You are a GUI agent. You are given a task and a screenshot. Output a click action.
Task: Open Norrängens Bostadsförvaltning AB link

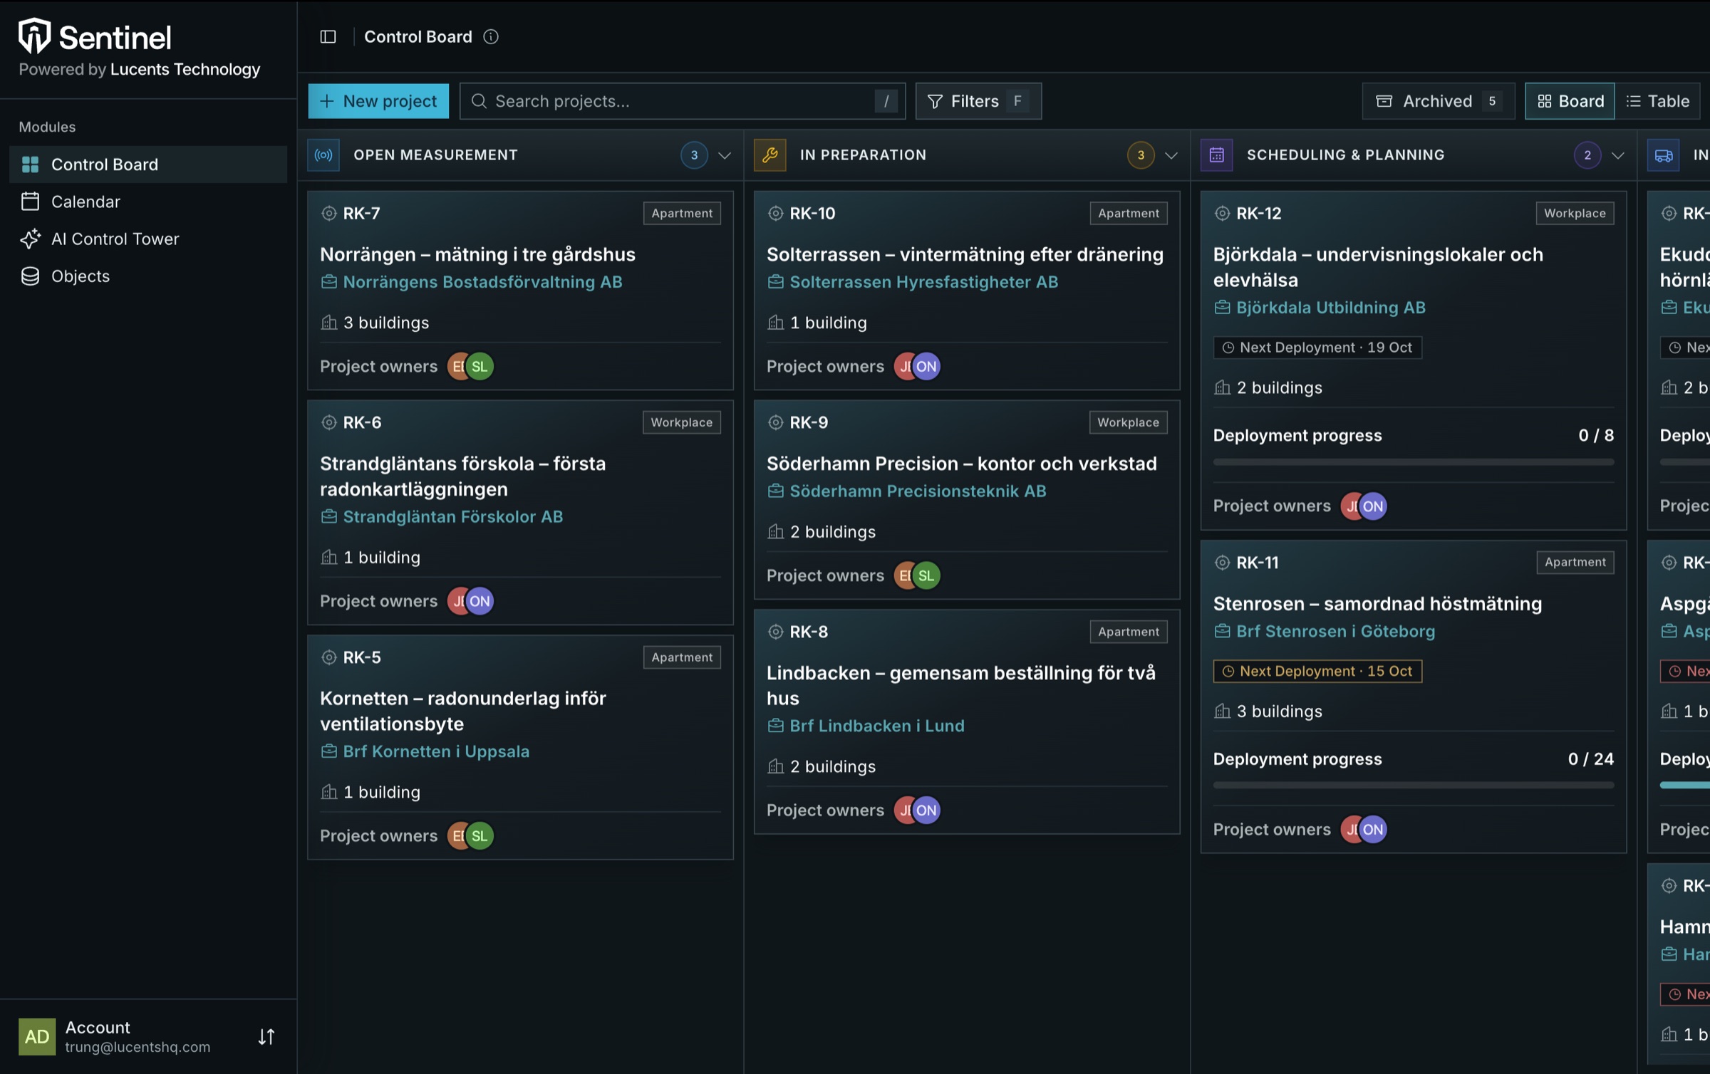click(482, 282)
